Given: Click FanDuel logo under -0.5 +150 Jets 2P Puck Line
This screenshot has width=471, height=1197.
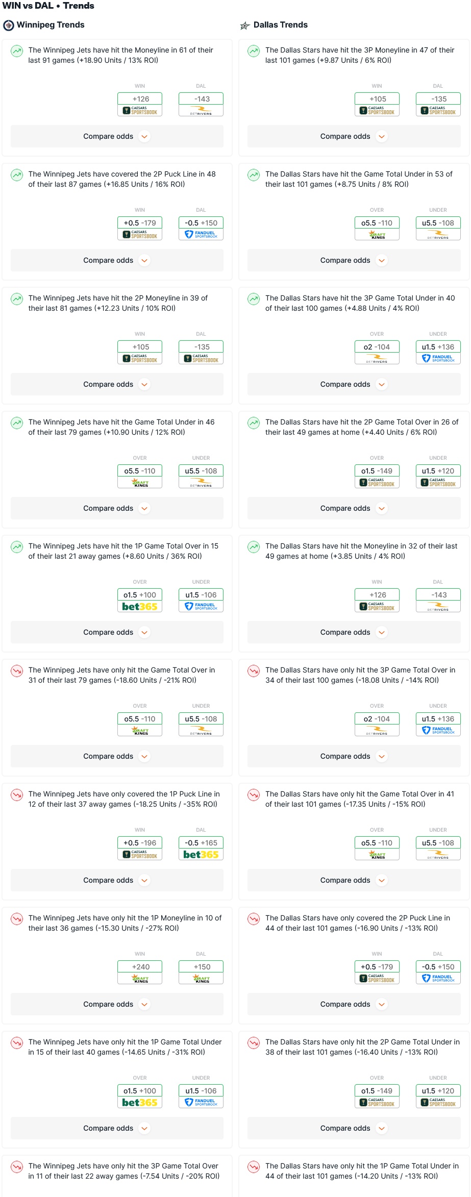Looking at the screenshot, I should pos(201,235).
